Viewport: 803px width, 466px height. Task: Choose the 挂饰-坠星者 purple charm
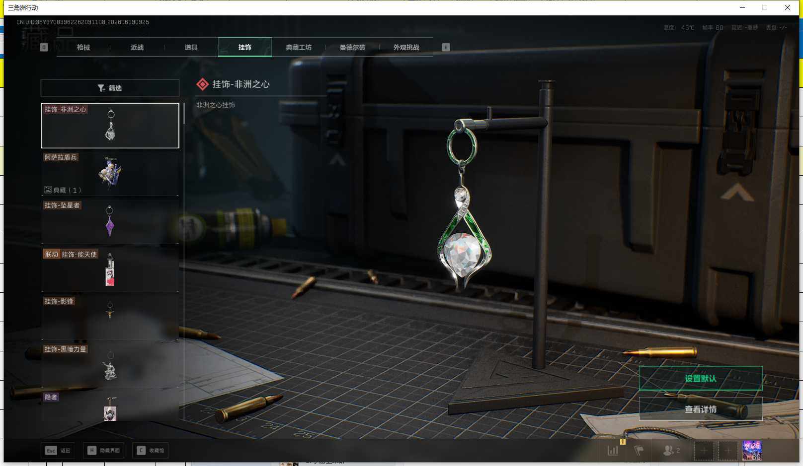(110, 221)
